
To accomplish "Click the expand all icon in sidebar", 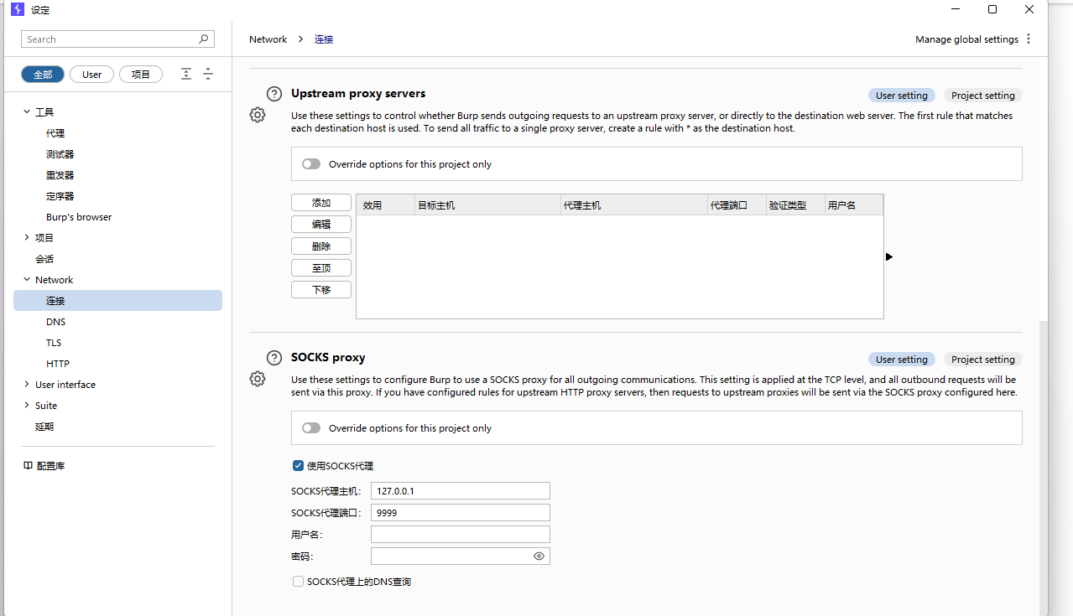I will [x=186, y=74].
